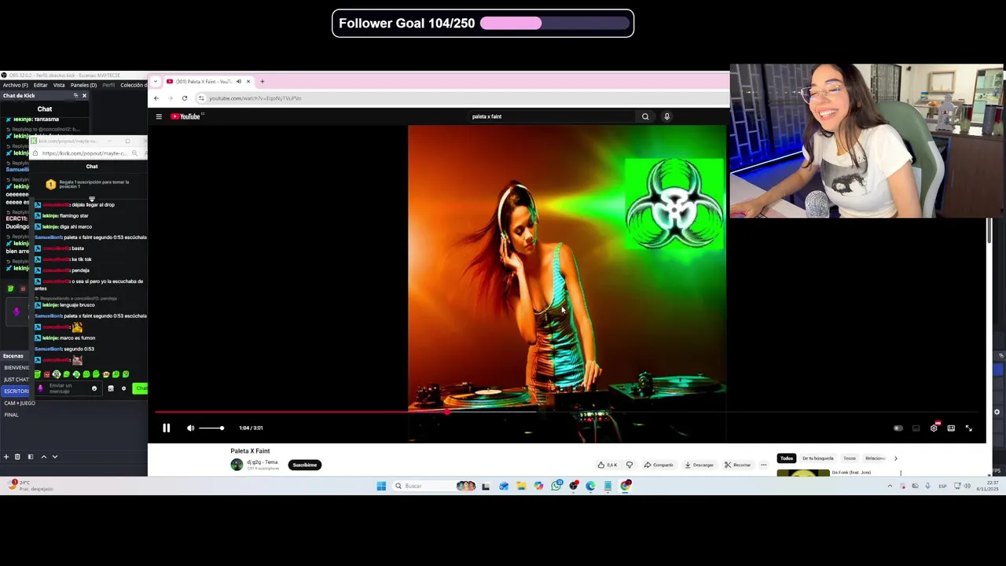Mute the YouTube player volume

pyautogui.click(x=190, y=428)
